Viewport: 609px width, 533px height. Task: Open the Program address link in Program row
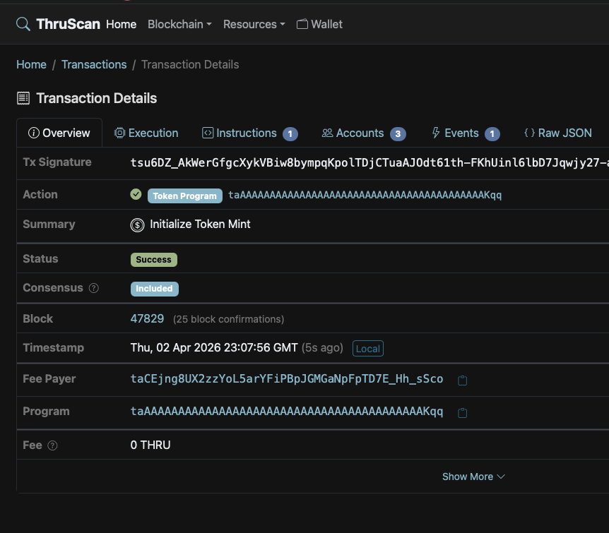(287, 412)
